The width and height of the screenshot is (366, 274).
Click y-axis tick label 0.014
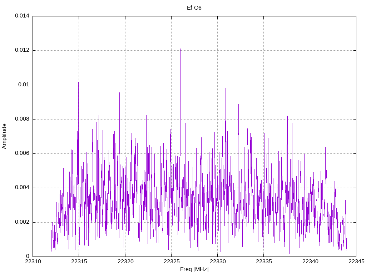point(22,16)
